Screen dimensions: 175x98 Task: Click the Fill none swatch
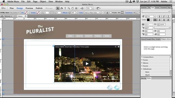click(x=26, y=13)
